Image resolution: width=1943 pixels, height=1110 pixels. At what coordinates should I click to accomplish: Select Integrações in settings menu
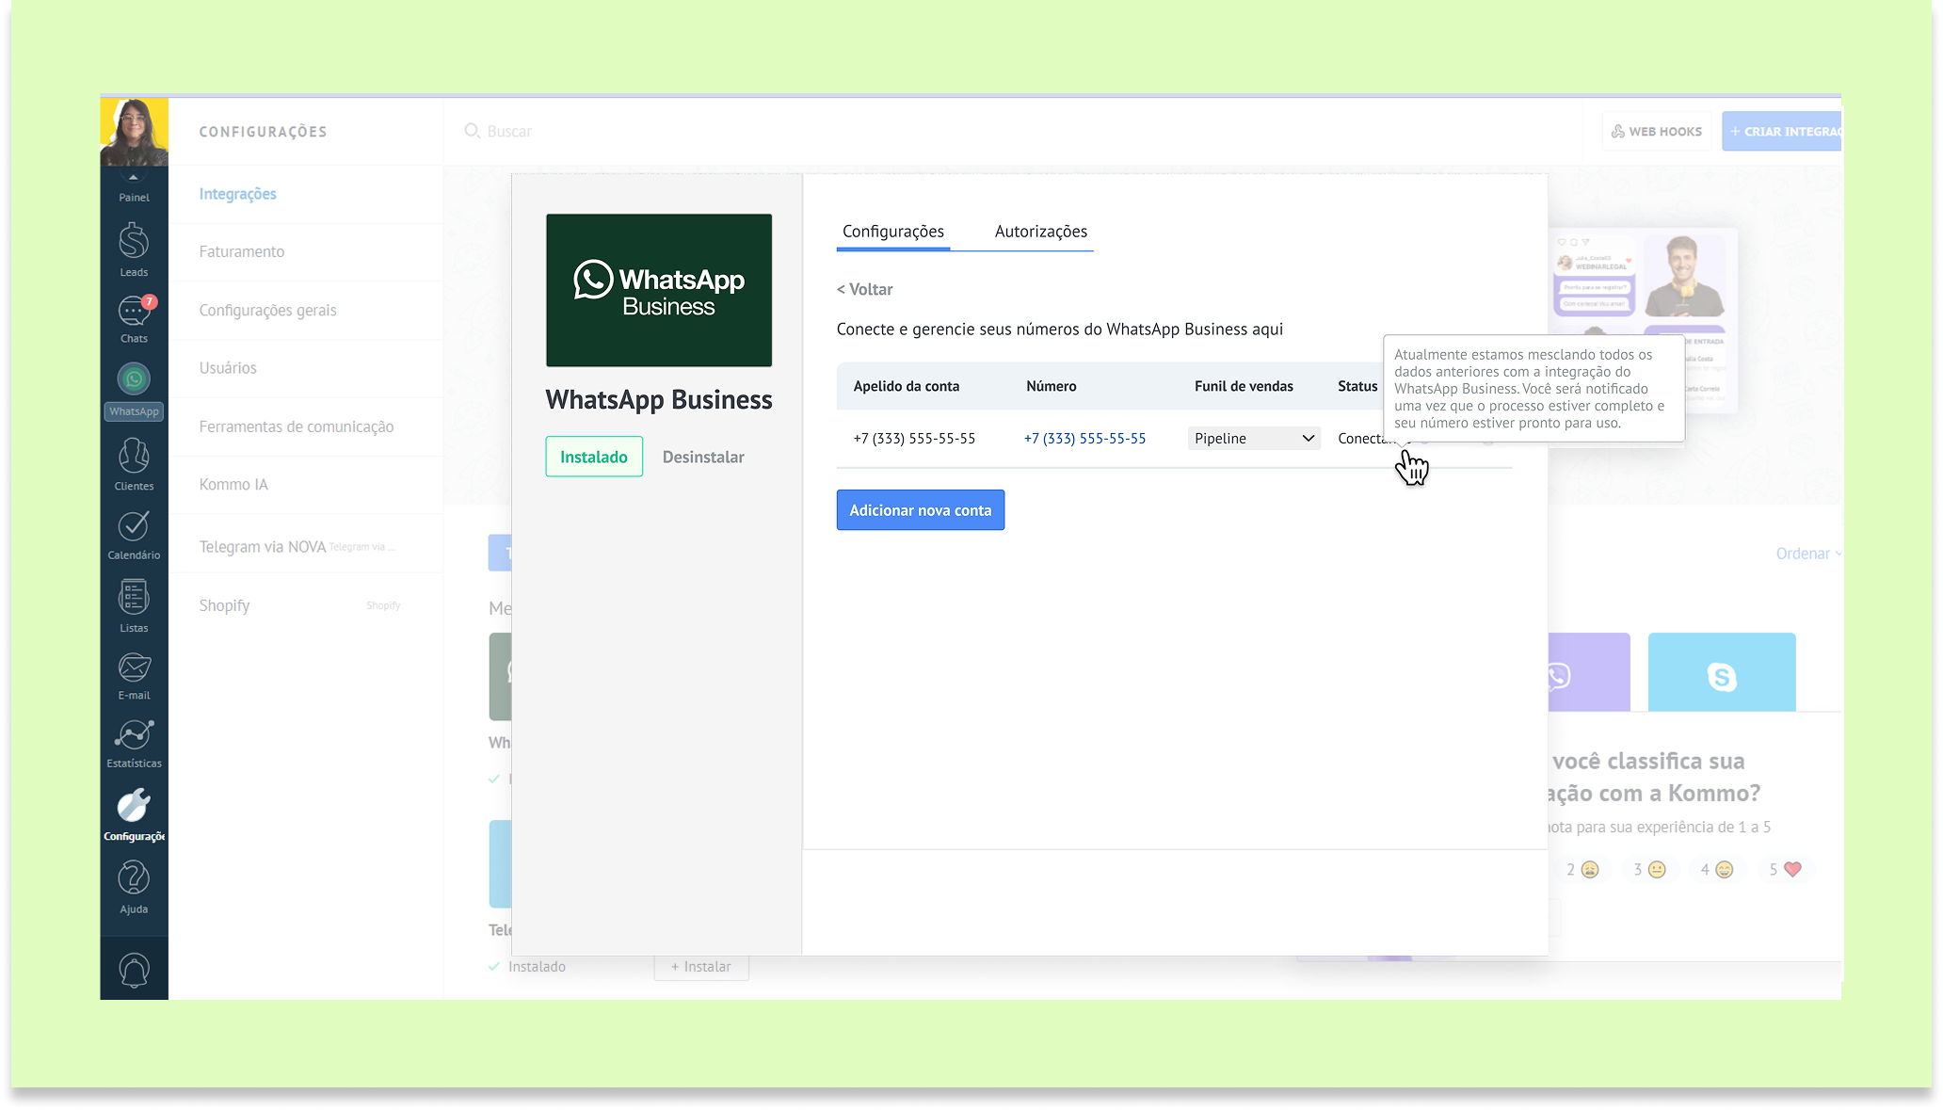237,194
